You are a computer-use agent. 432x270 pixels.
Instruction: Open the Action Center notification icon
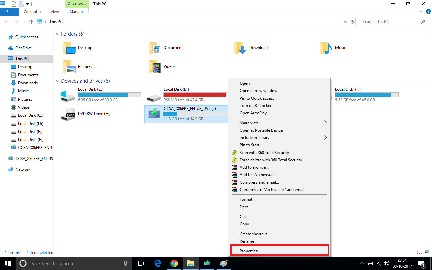click(x=421, y=263)
